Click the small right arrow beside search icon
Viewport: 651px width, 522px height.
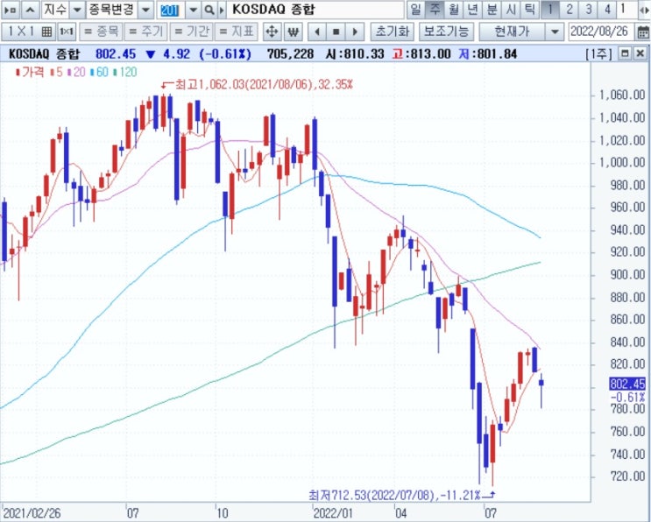point(222,10)
